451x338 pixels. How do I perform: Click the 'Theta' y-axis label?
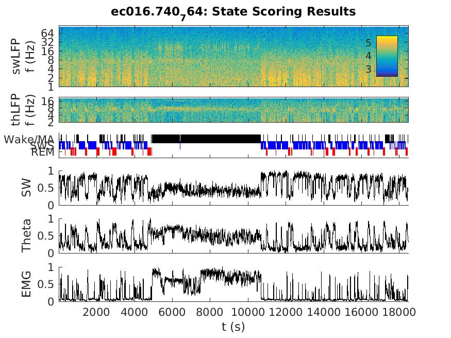27,235
